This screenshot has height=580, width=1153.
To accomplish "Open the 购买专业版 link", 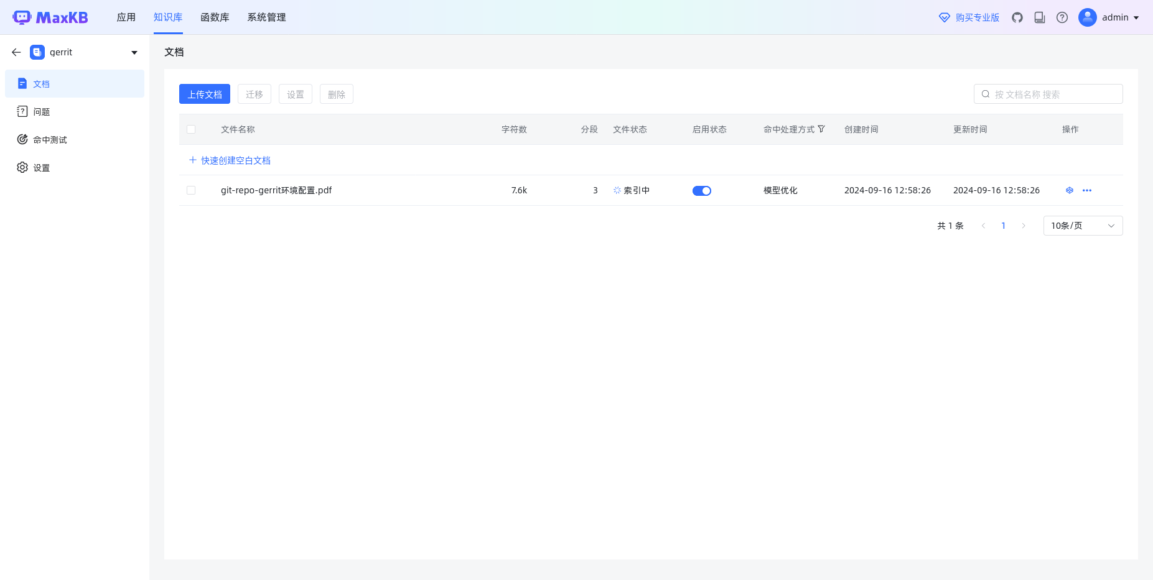I will tap(969, 17).
